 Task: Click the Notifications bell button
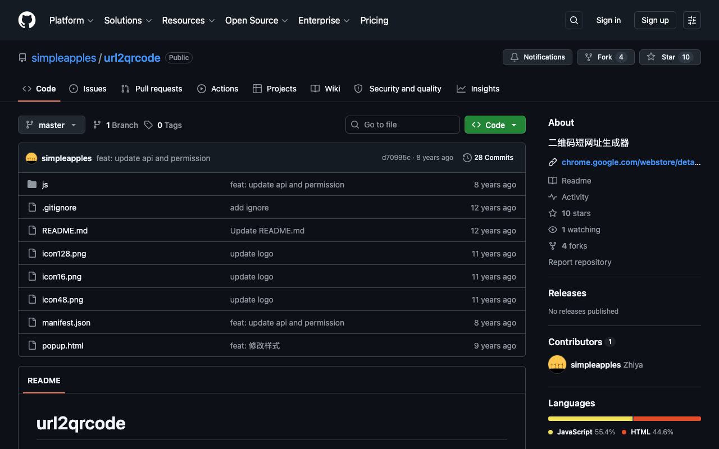pos(538,57)
